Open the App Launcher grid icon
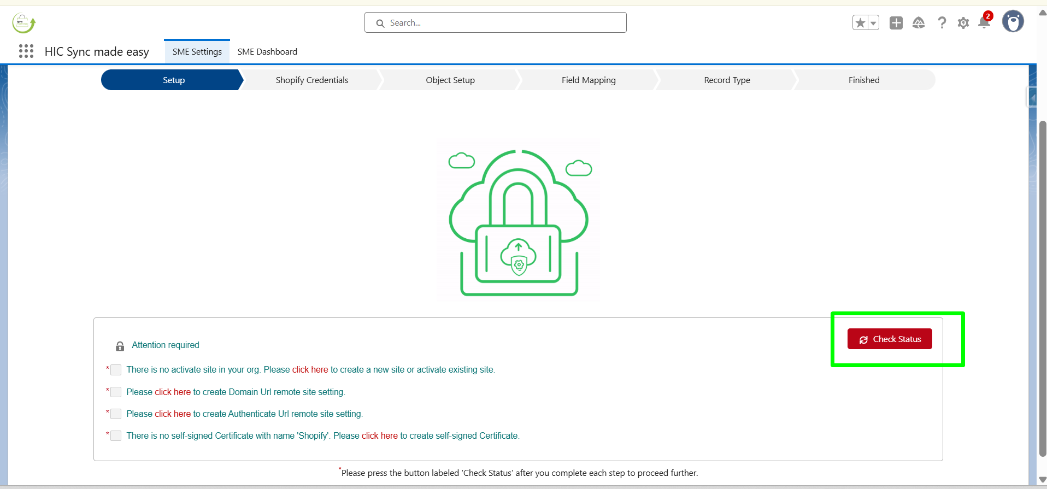Screen dimensions: 1047x489 coord(26,51)
